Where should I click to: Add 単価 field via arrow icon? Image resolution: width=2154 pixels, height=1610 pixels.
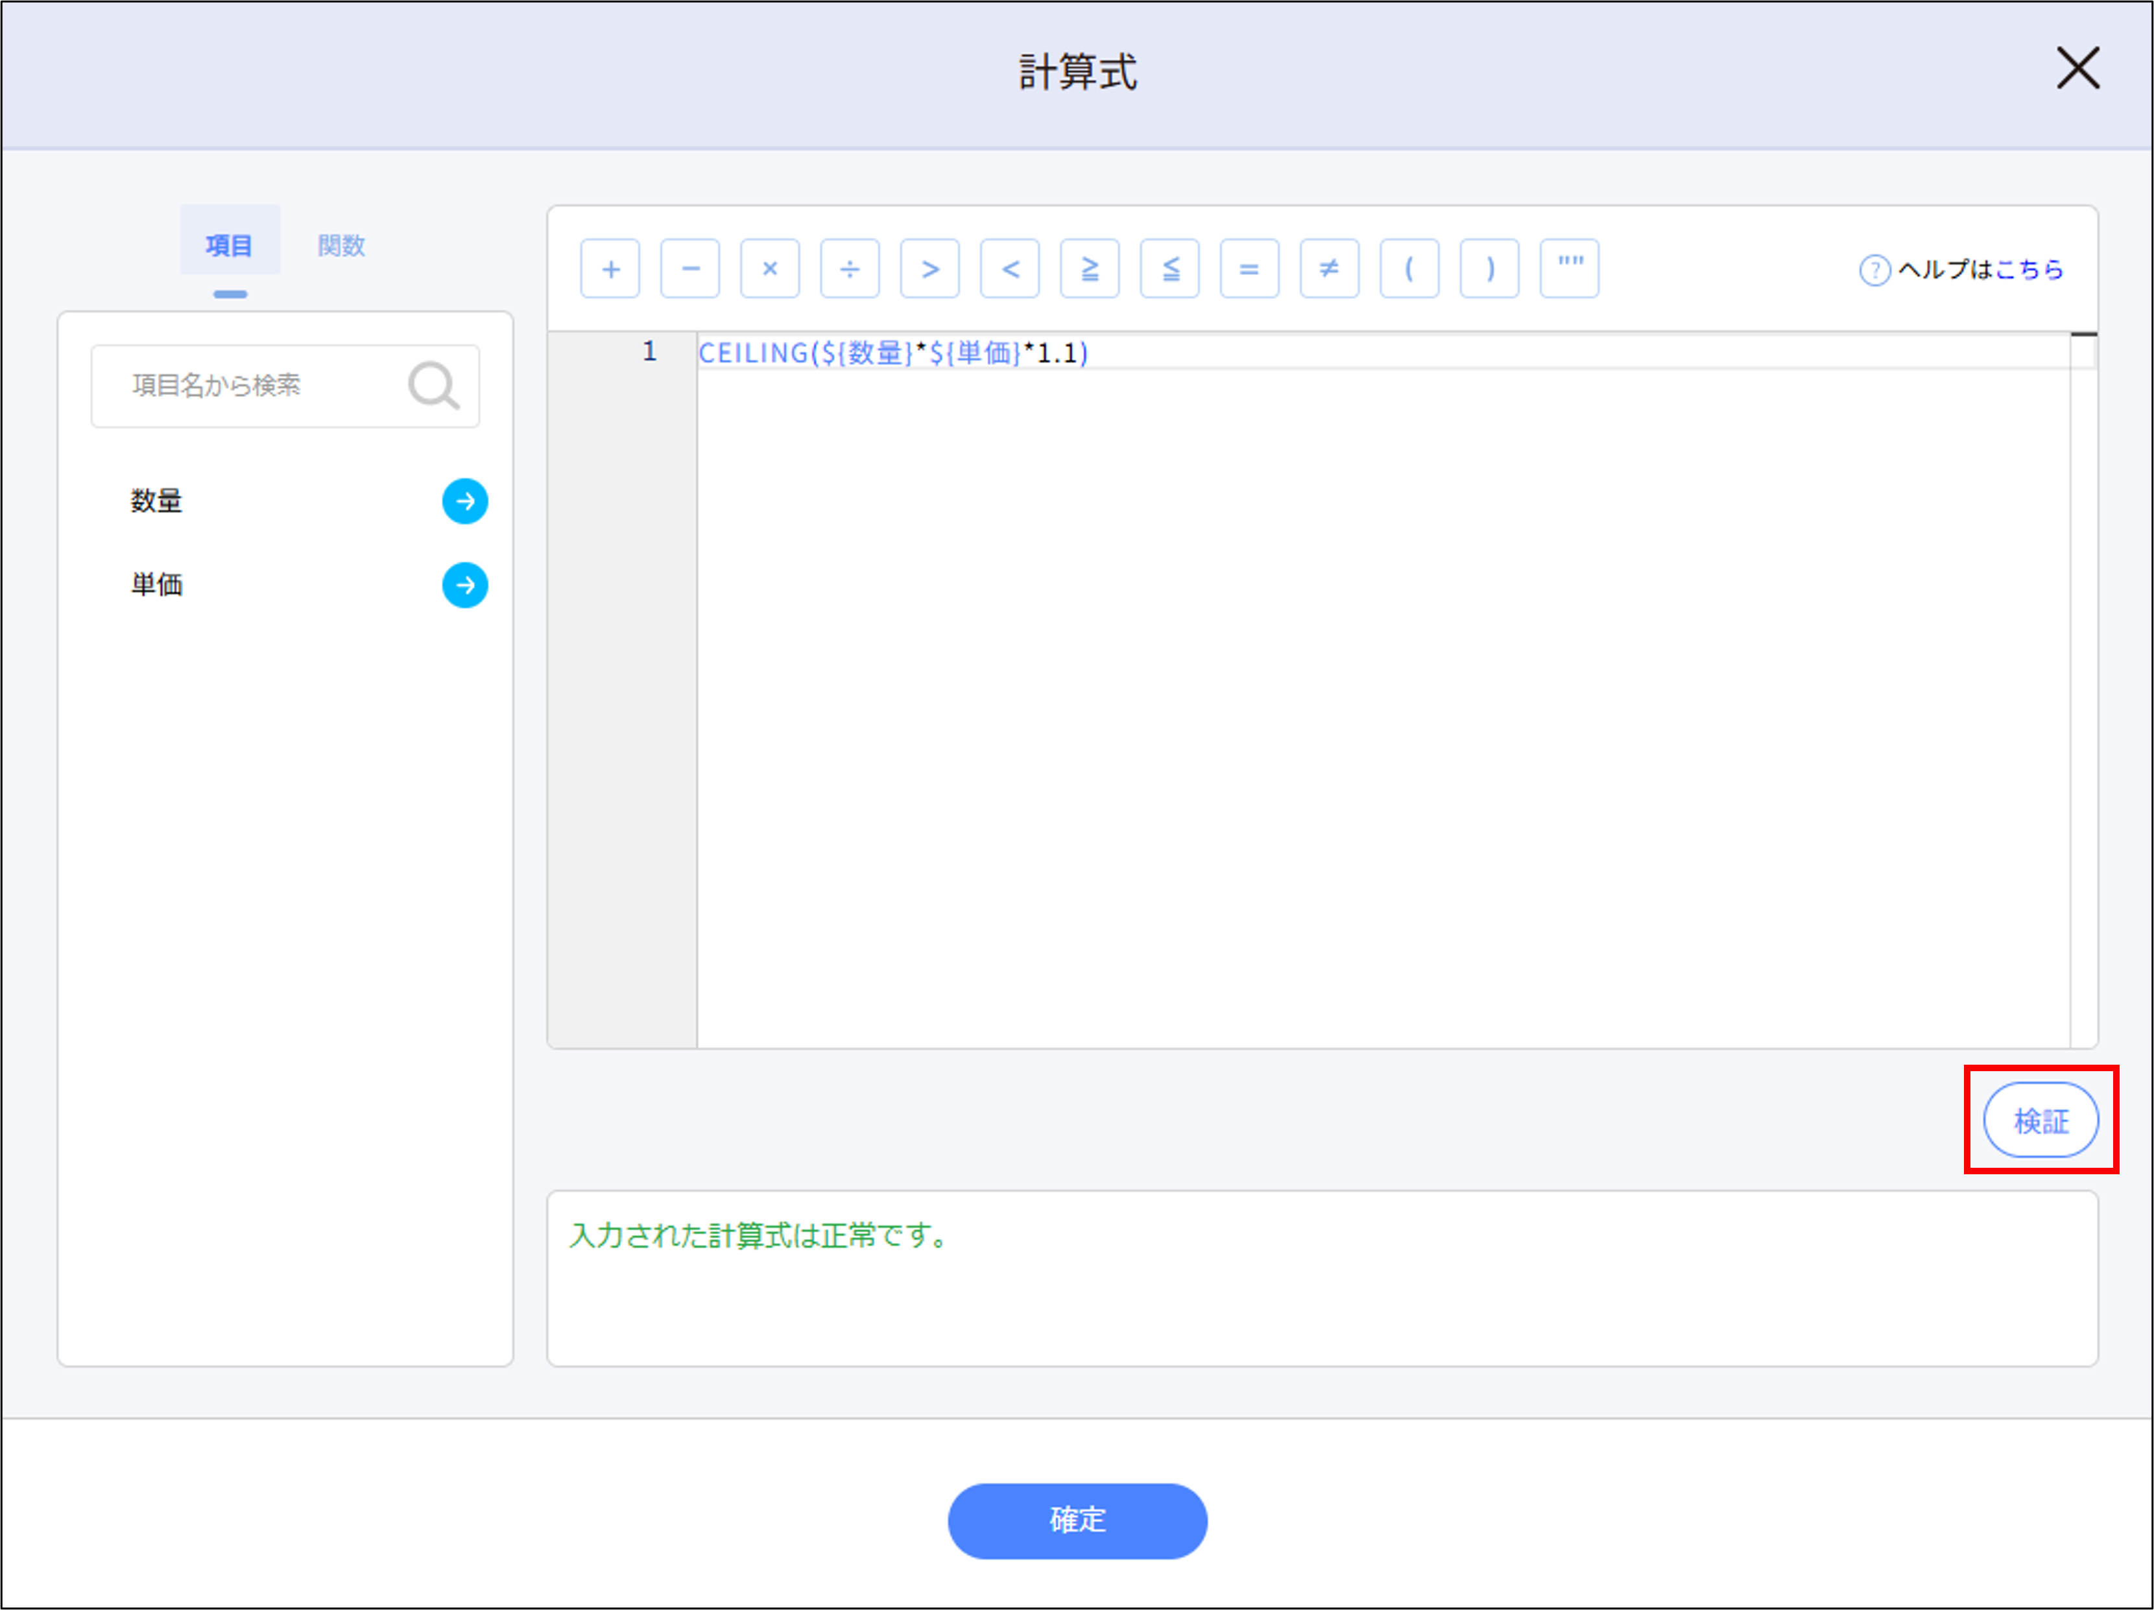coord(464,585)
